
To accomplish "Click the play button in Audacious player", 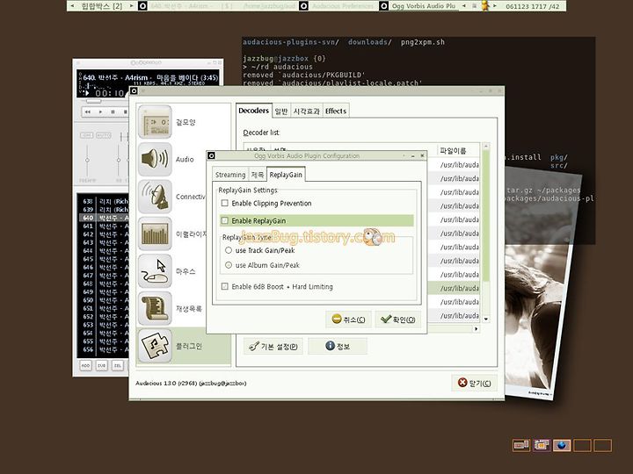I will pyautogui.click(x=100, y=111).
